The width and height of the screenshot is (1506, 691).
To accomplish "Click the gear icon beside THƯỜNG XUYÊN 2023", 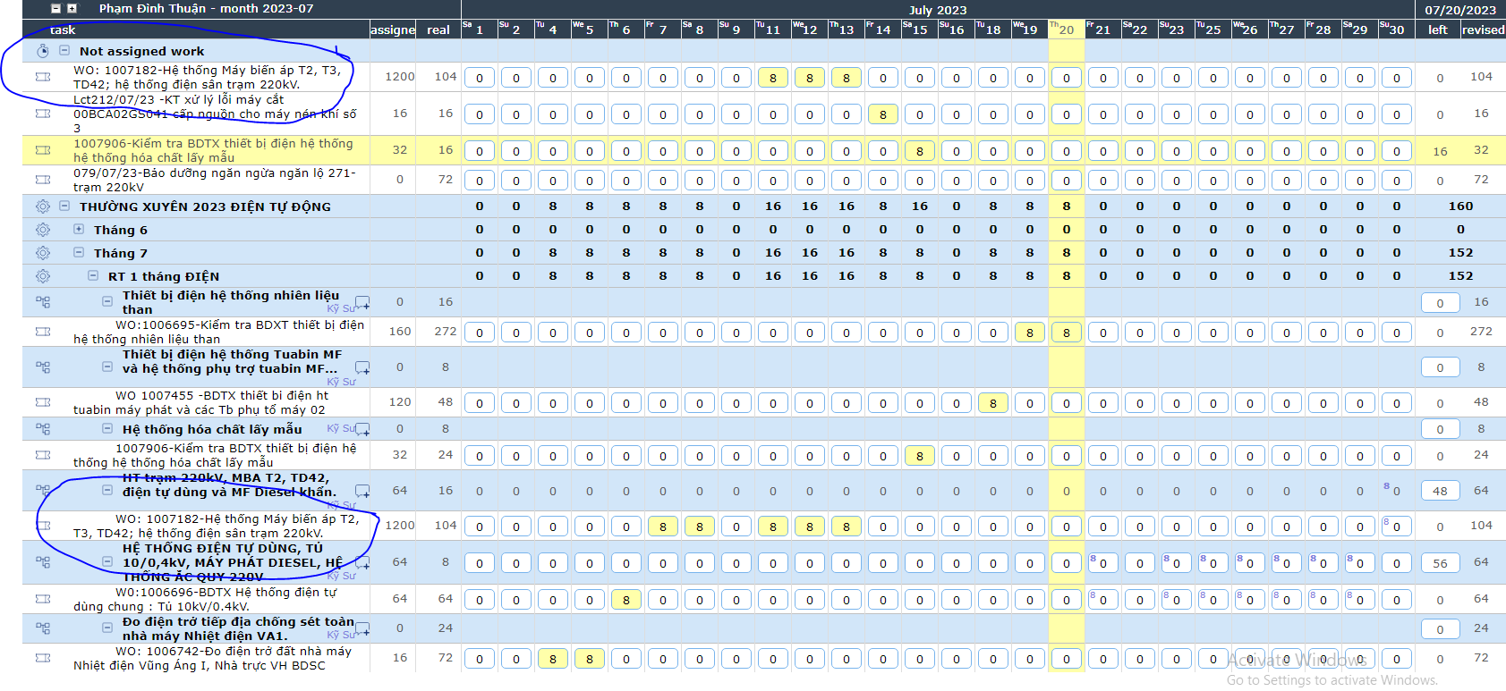I will tap(42, 206).
